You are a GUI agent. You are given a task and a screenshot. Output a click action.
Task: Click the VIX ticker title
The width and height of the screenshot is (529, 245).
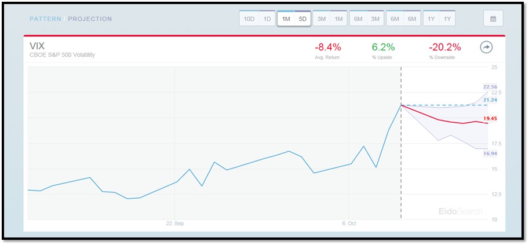click(38, 46)
